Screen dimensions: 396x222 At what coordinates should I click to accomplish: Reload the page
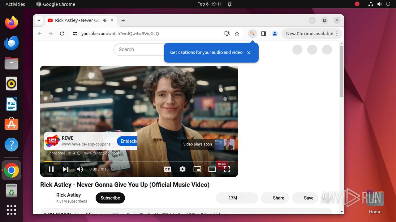[62, 34]
